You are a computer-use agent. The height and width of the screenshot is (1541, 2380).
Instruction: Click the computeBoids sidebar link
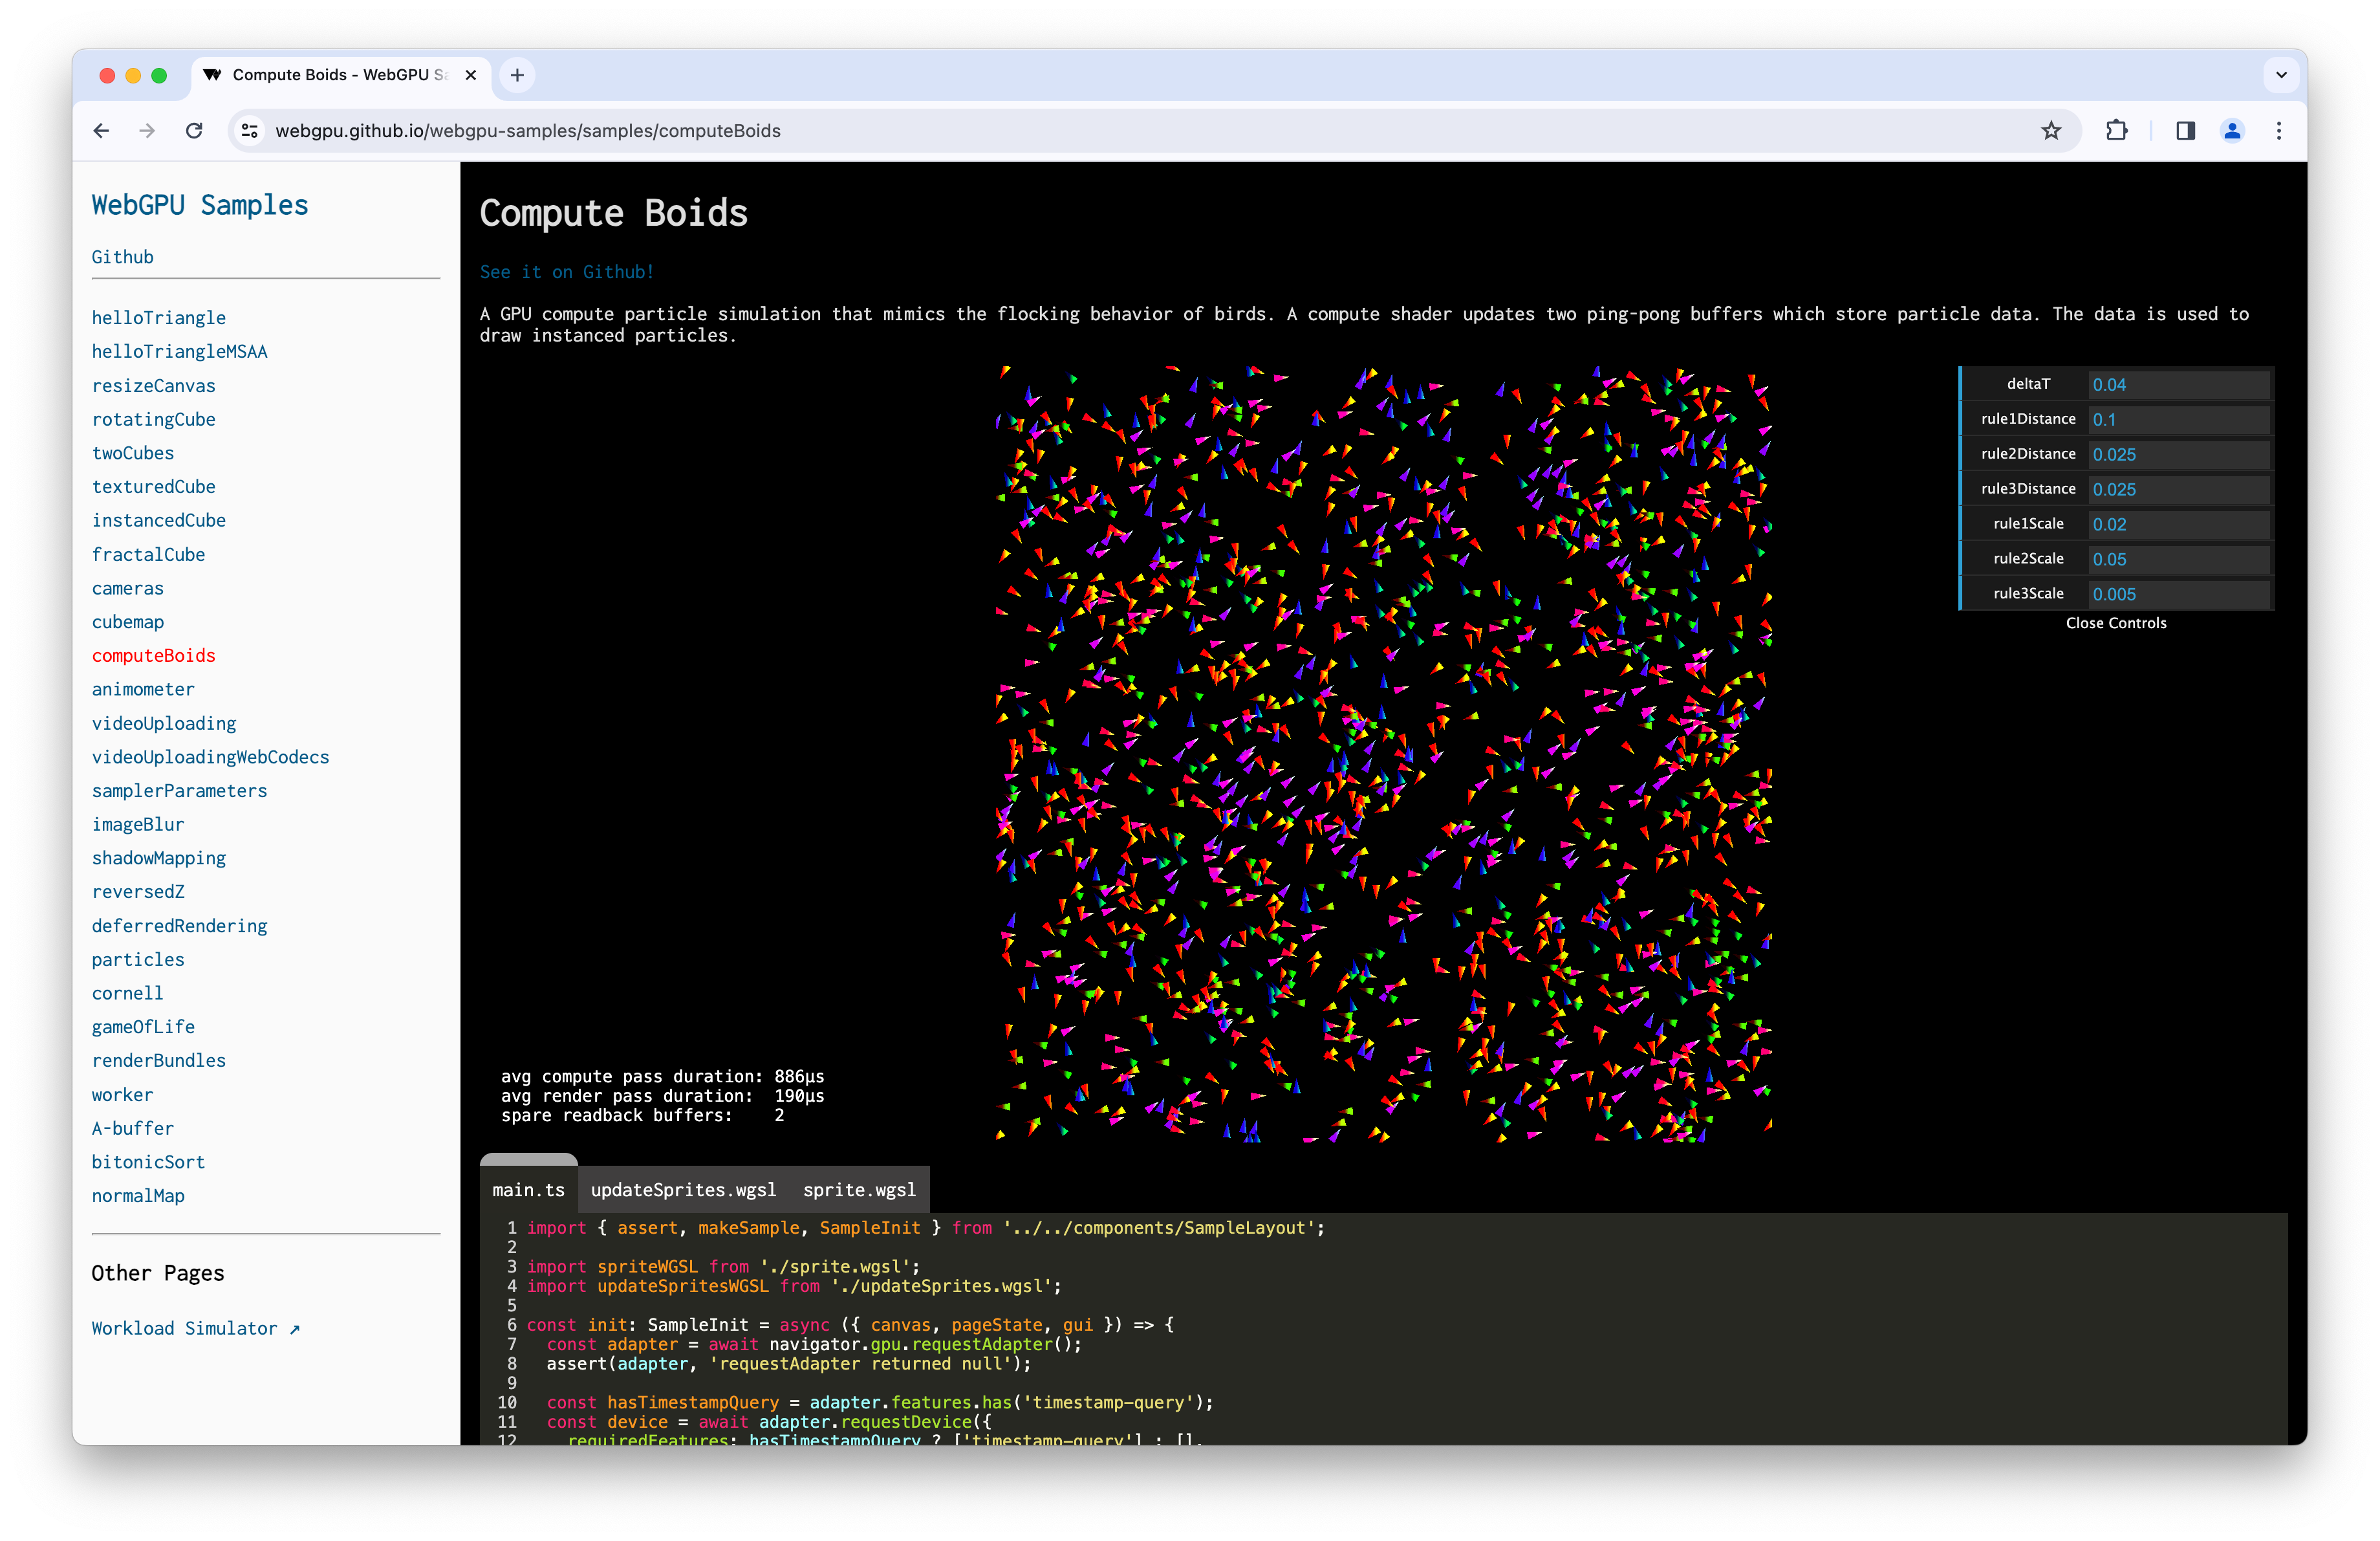click(153, 654)
